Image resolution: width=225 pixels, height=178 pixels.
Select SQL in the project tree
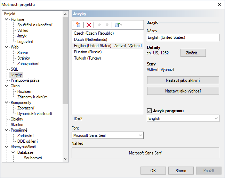[14, 69]
